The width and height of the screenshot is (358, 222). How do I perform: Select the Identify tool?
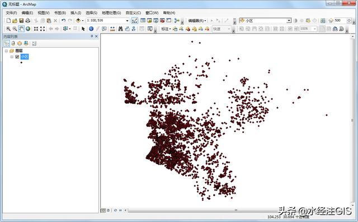[91, 29]
